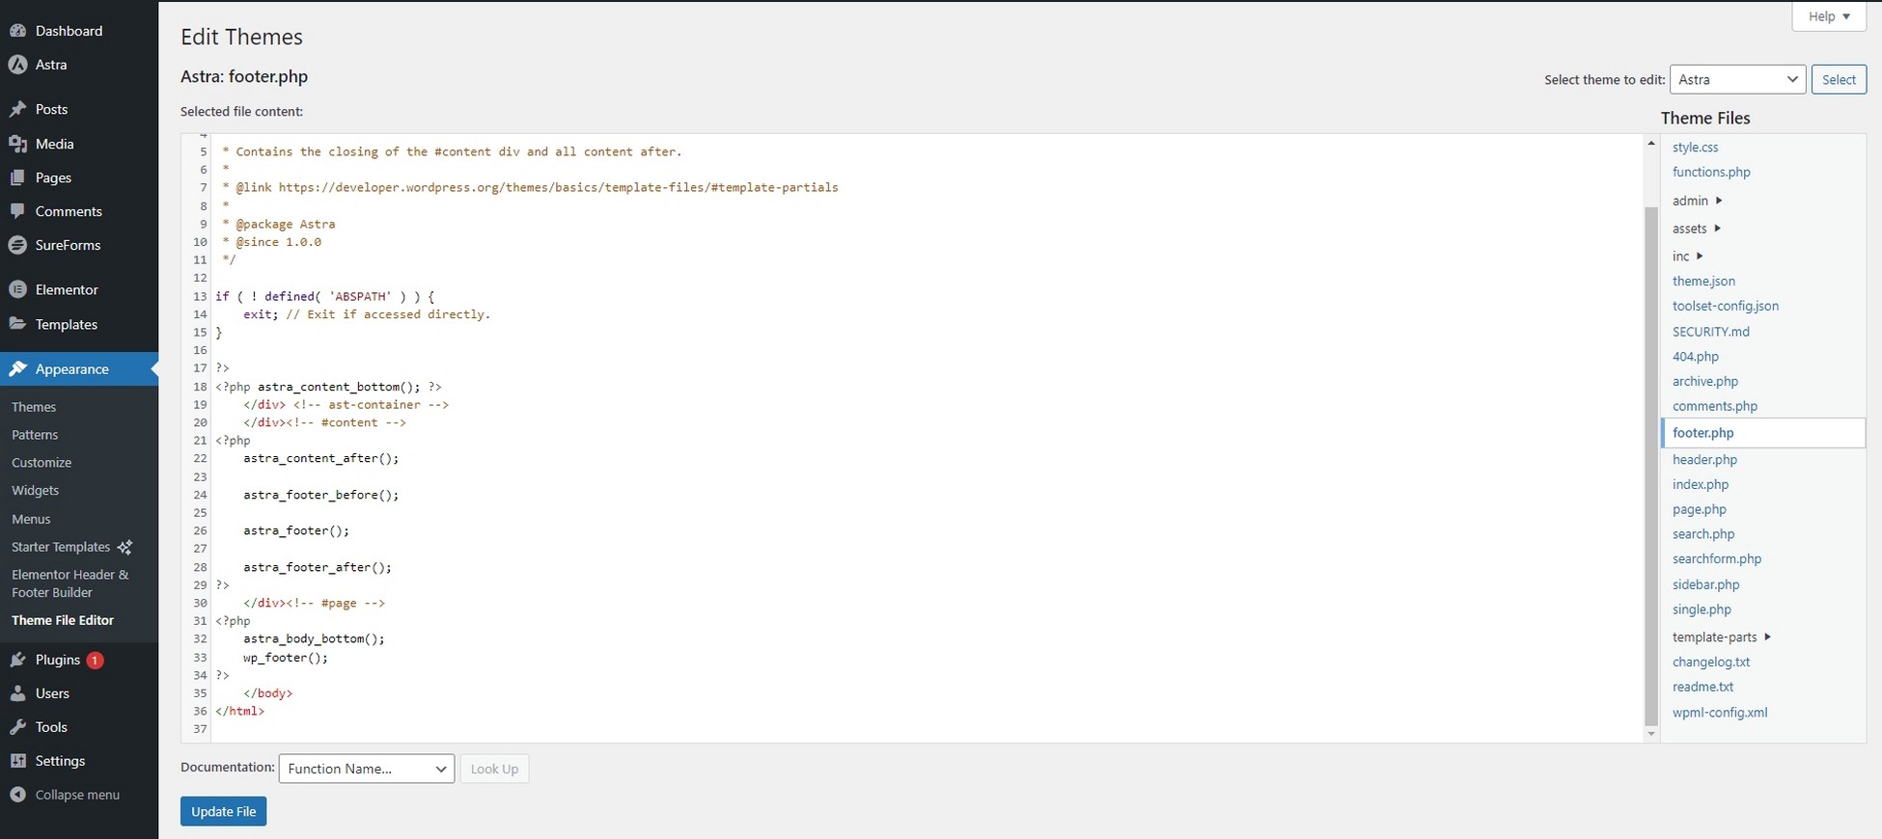Open comments.php file link
Image resolution: width=1882 pixels, height=839 pixels.
click(1715, 406)
